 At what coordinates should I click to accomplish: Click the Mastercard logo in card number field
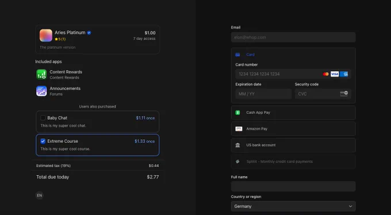coord(325,74)
